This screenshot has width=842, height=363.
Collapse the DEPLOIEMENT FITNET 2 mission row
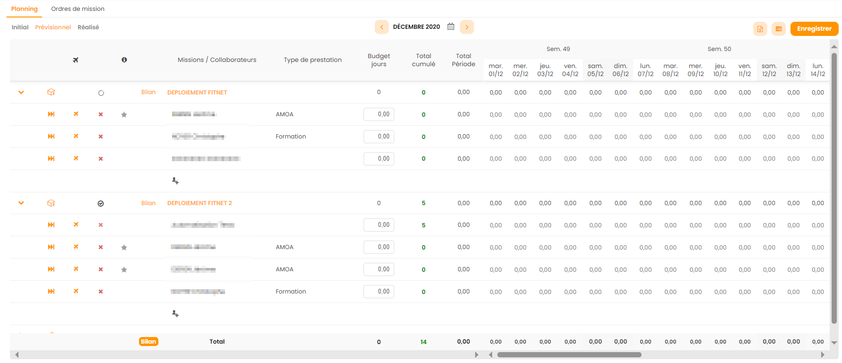(21, 203)
